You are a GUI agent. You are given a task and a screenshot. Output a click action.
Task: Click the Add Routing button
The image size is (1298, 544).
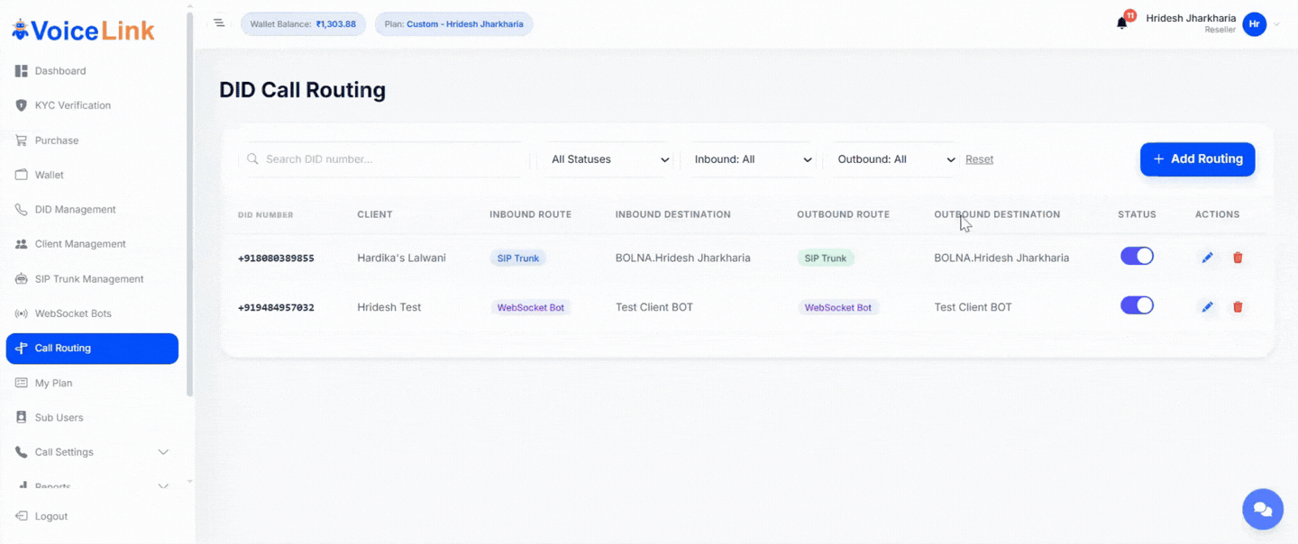pyautogui.click(x=1197, y=159)
